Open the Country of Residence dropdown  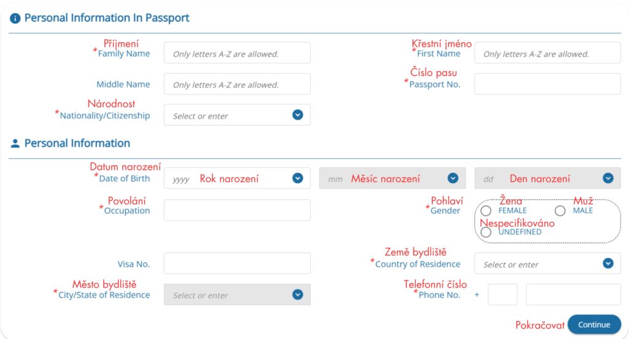point(608,264)
